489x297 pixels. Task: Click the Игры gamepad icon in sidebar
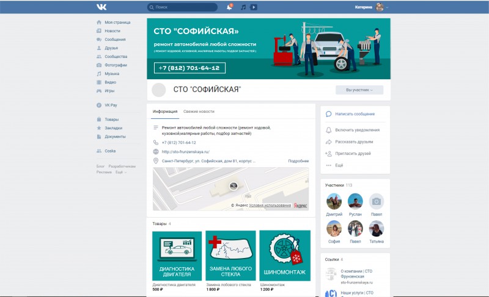99,91
